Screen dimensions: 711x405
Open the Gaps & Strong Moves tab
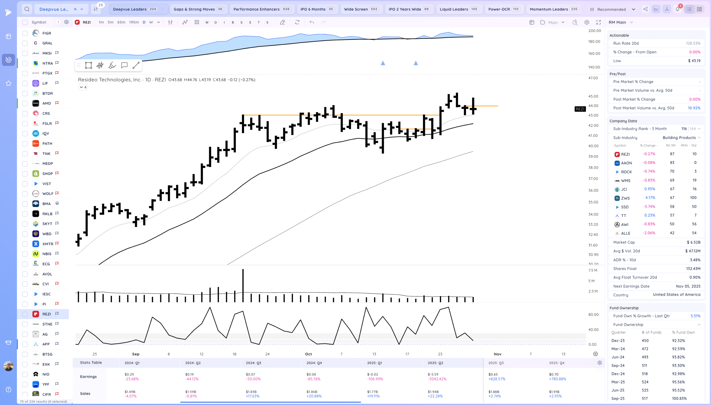point(194,9)
